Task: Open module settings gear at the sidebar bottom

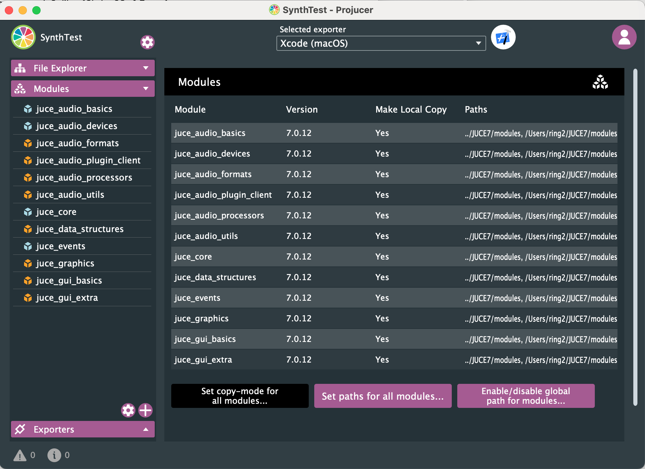Action: click(x=128, y=410)
